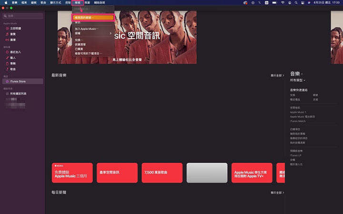The image size is (343, 214).
Task: Open the Wi-Fi status menu
Action: pos(282,3)
